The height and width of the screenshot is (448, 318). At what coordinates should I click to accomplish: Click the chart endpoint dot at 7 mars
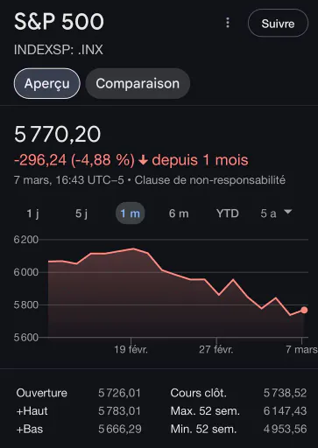coord(304,310)
